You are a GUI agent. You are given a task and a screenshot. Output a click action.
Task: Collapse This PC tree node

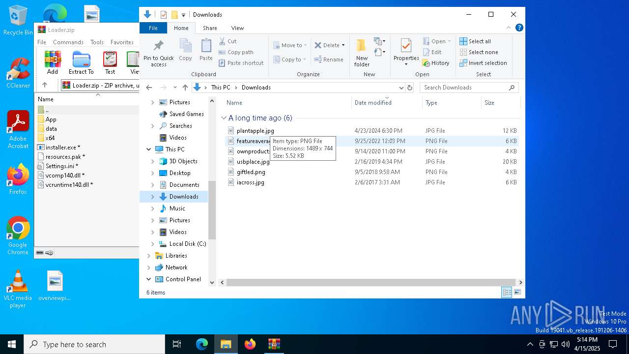[x=148, y=149]
